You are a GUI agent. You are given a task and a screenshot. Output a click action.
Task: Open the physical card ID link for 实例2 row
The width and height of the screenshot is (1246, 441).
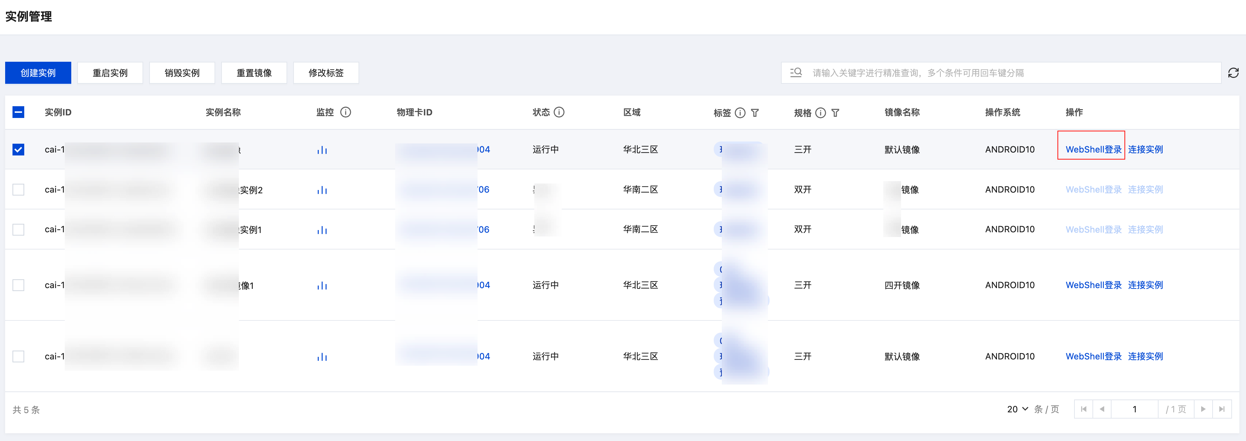[x=443, y=189]
